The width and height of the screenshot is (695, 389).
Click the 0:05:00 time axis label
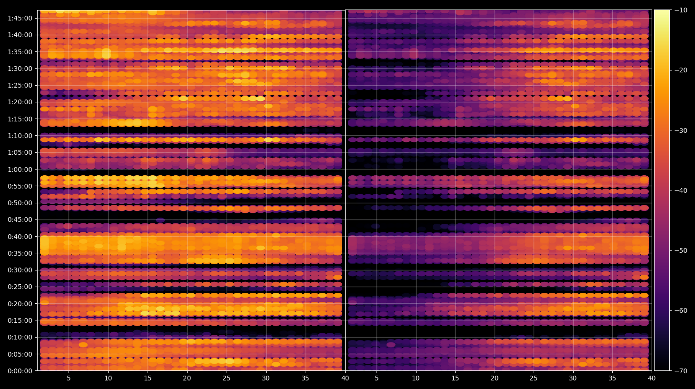(20, 354)
